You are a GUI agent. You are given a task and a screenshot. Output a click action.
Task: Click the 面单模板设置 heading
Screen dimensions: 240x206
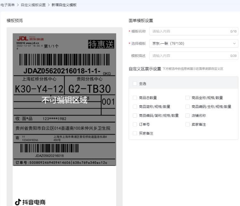point(141,21)
